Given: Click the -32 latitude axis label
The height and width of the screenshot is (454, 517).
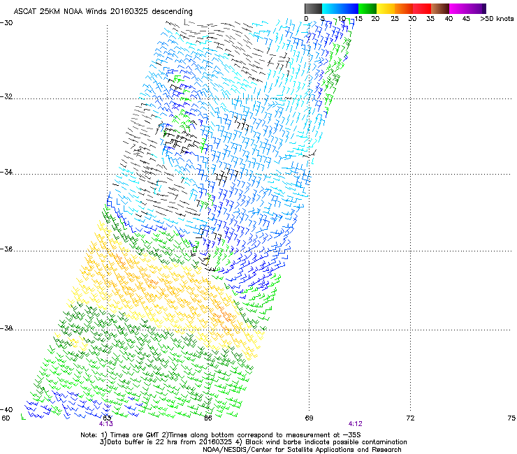Looking at the screenshot, I should pyautogui.click(x=6, y=96).
